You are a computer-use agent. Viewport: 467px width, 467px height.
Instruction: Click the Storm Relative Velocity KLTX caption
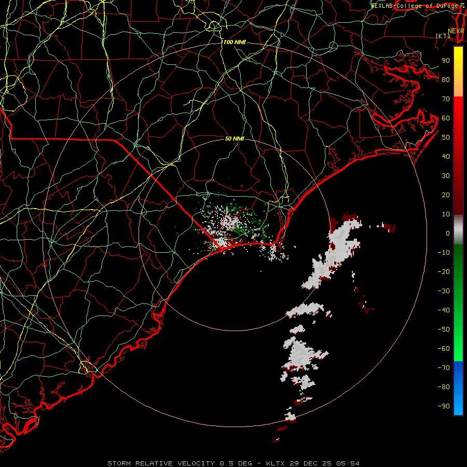[233, 463]
